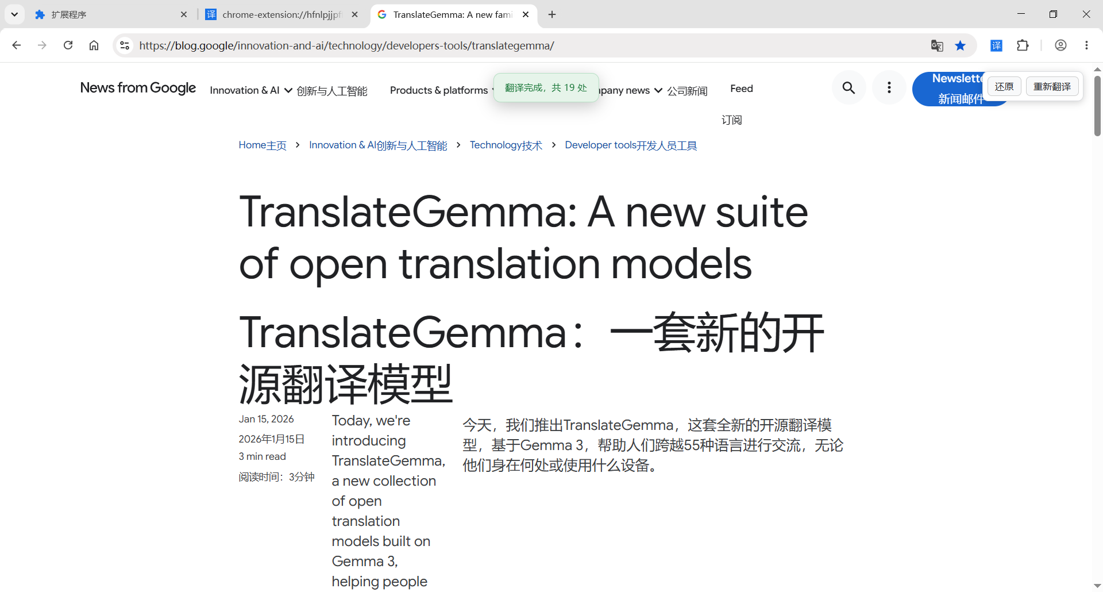
Task: Open the Technology breadcrumb link
Action: point(506,145)
